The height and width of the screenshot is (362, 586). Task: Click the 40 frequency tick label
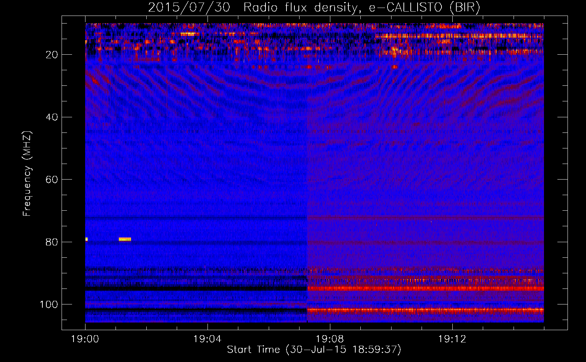coord(52,117)
